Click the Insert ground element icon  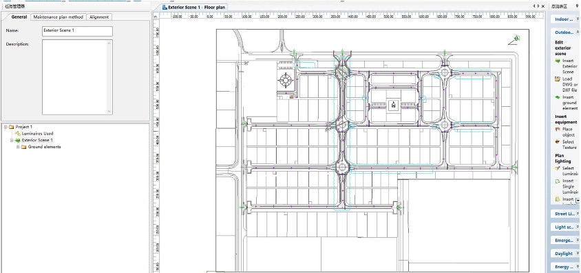[x=558, y=98]
